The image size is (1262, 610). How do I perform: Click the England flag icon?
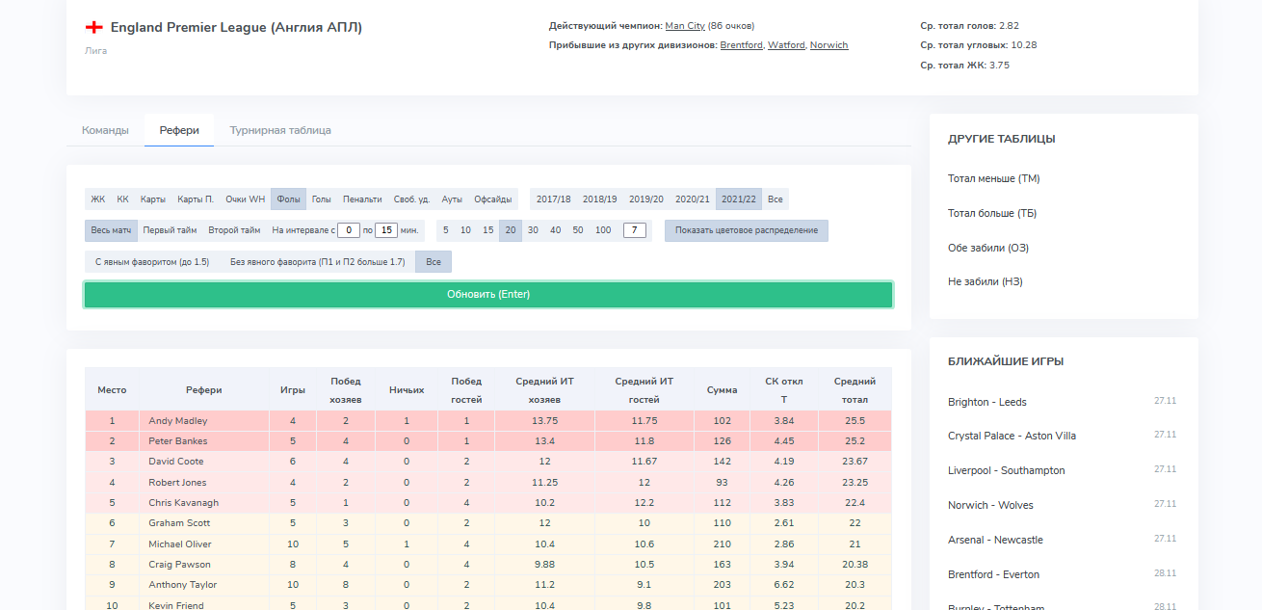[93, 28]
